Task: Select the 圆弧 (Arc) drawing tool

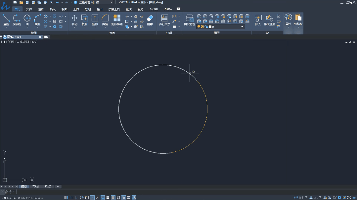Action: coord(37,19)
